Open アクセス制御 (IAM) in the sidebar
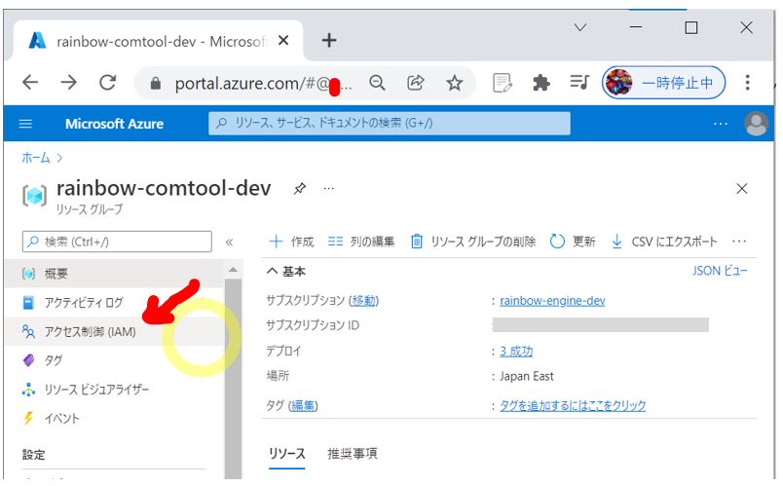783x486 pixels. 113,331
